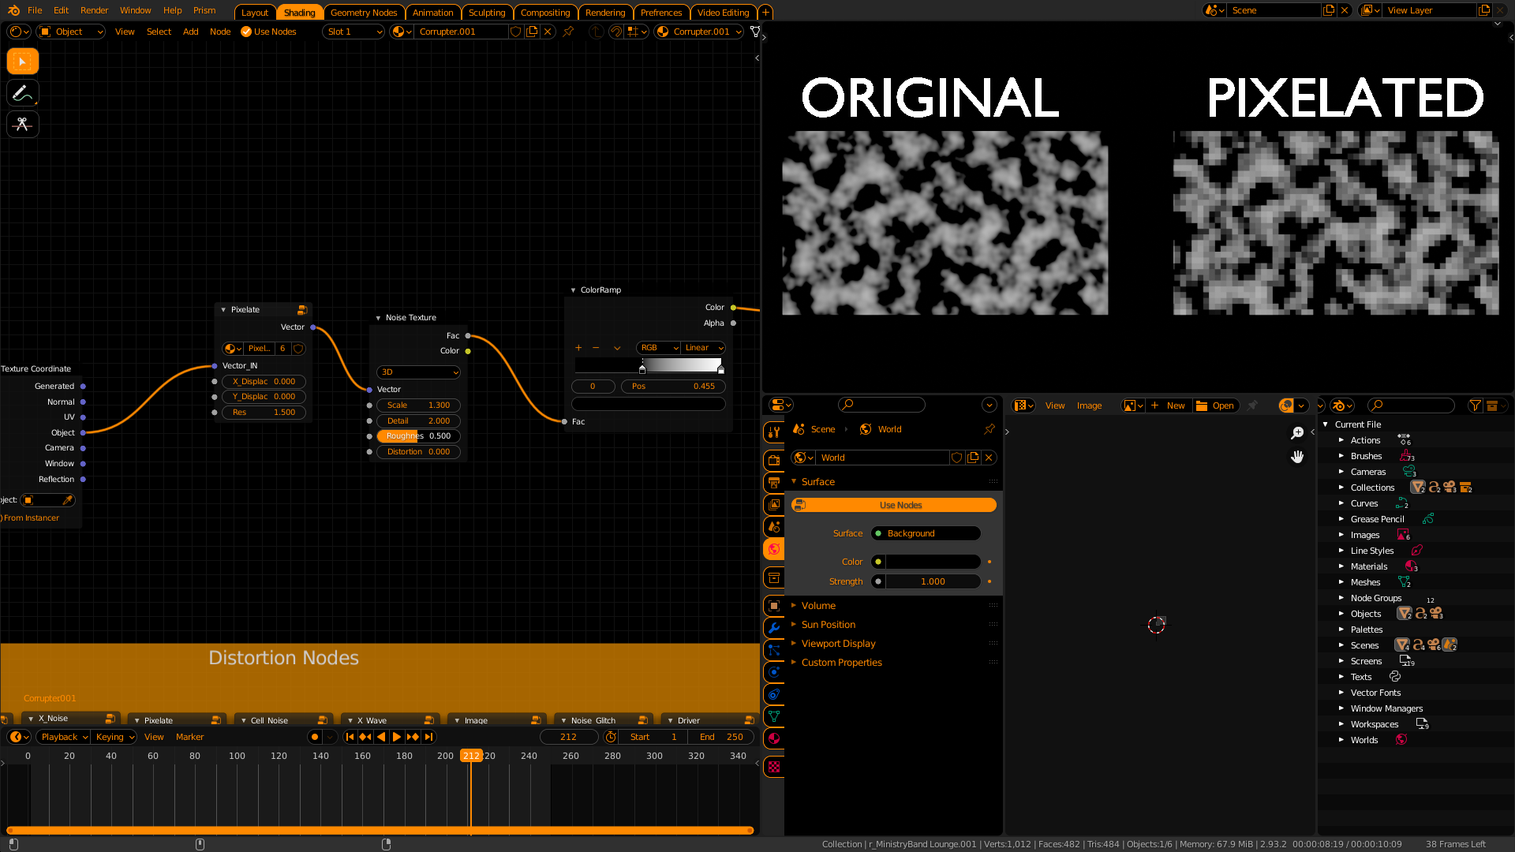Add a ColorRamp stop with plus button

pyautogui.click(x=578, y=348)
